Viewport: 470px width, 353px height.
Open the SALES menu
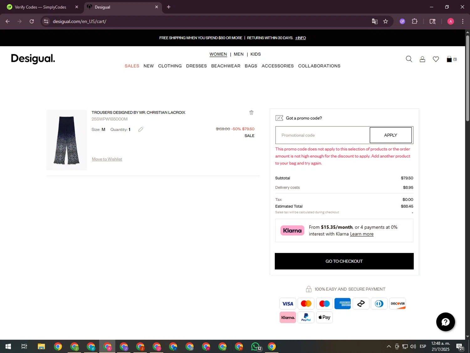tap(132, 66)
